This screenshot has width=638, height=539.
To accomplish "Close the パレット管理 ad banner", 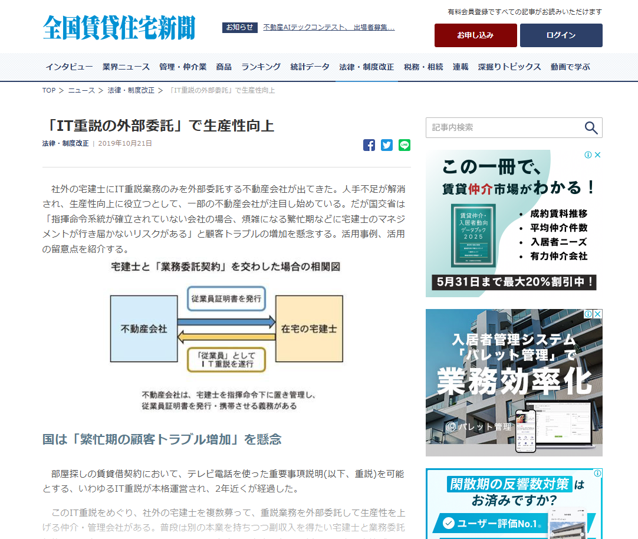I will 597,314.
